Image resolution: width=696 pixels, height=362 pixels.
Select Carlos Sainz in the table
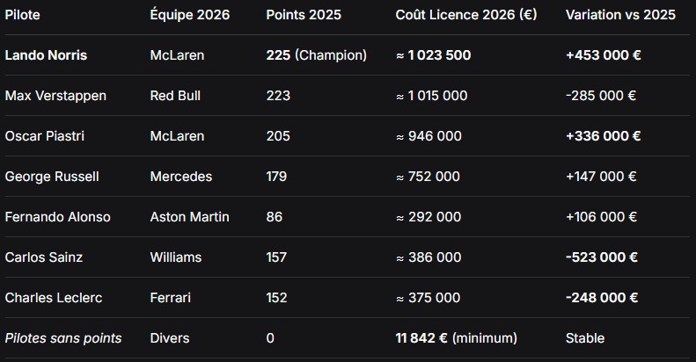(43, 257)
